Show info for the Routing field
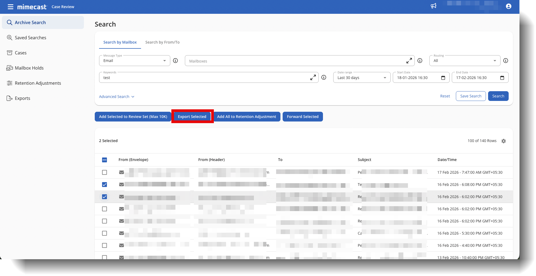Screen dimensions: 536x276 (505, 61)
